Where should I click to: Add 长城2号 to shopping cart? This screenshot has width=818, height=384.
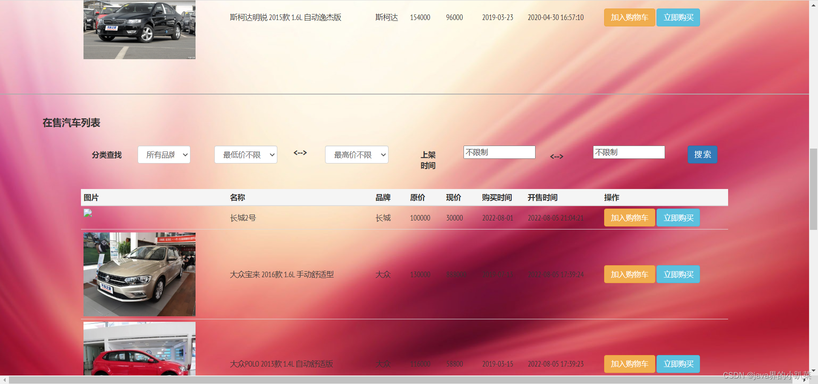629,218
